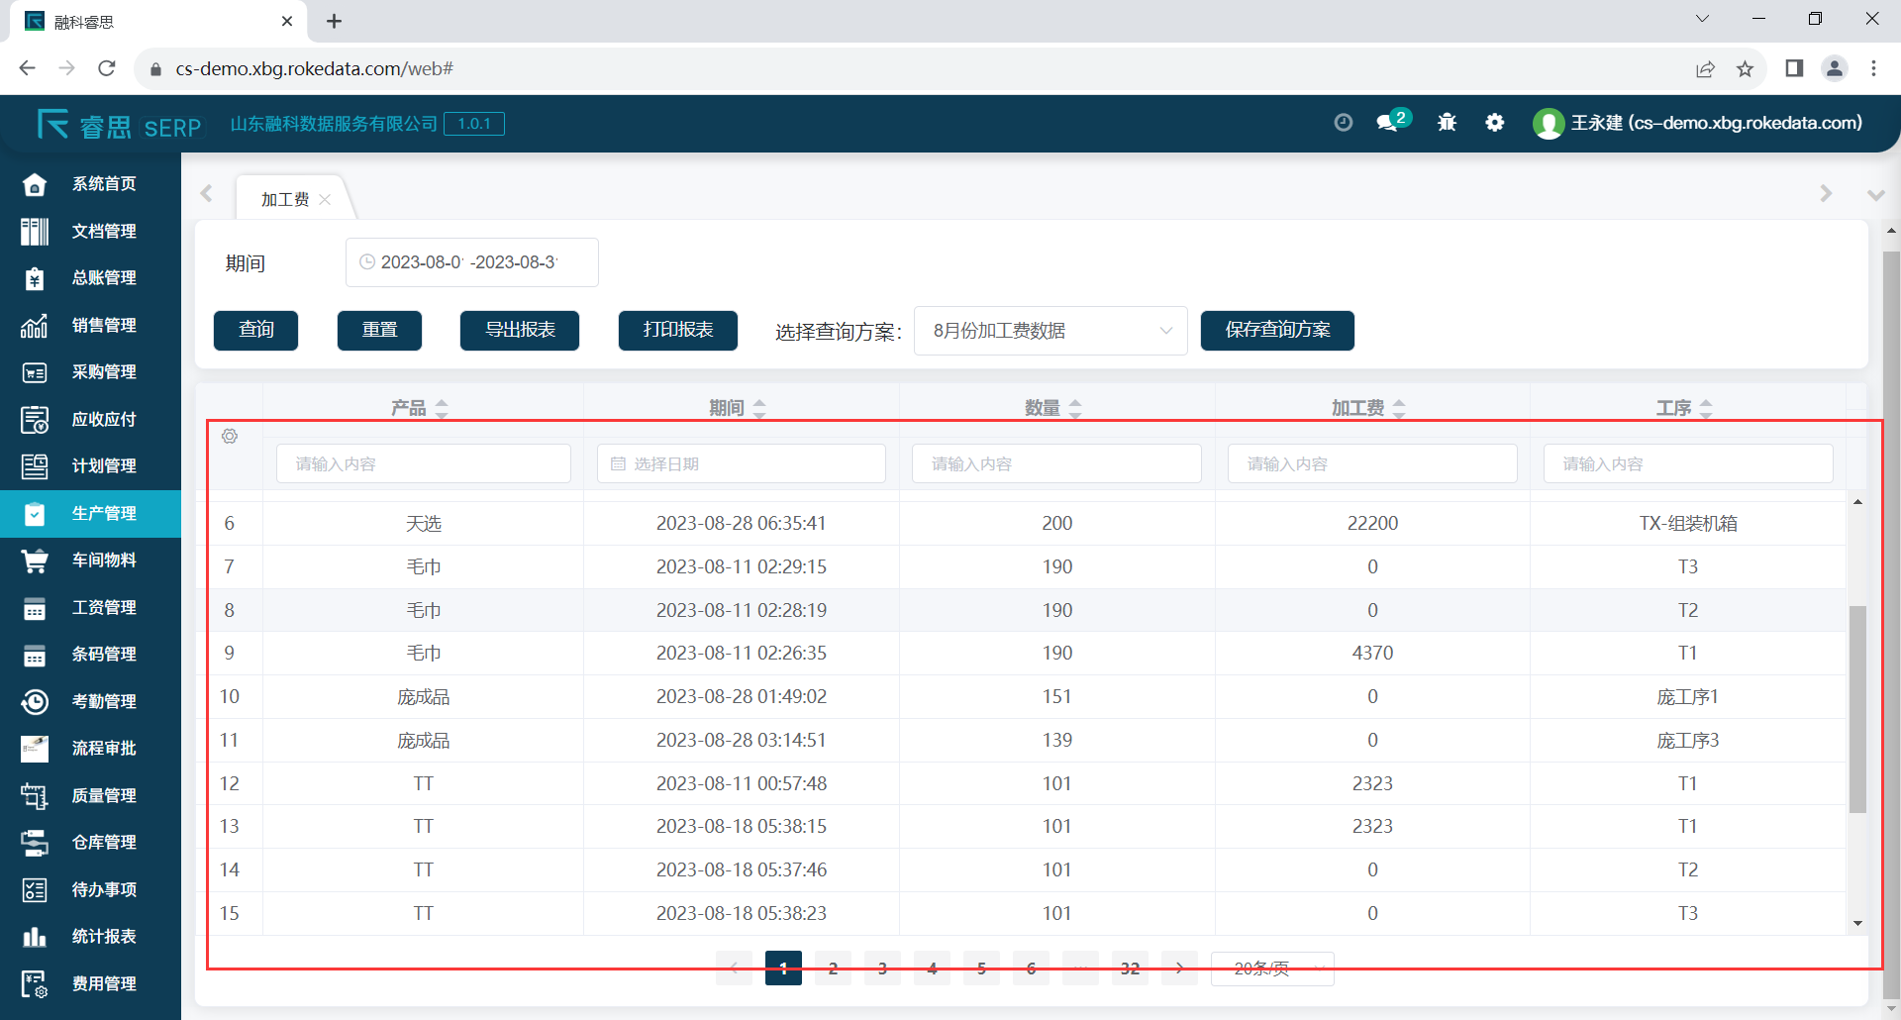Bookmark this page with the star icon
The image size is (1901, 1020).
tap(1745, 68)
